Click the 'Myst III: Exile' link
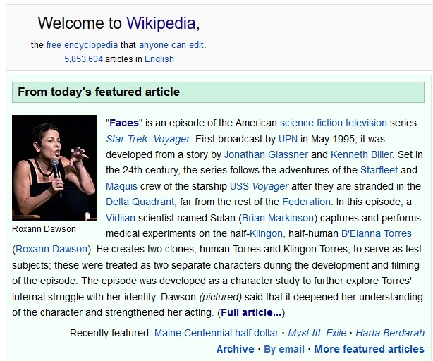Screen dimensions: 433x361 pyautogui.click(x=317, y=333)
